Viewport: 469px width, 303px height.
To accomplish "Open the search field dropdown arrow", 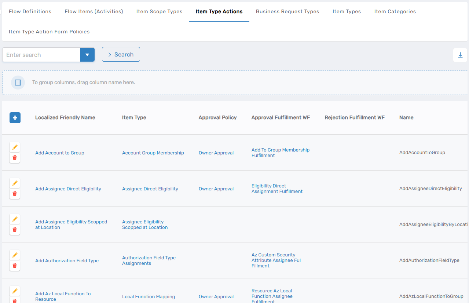I will pyautogui.click(x=87, y=55).
